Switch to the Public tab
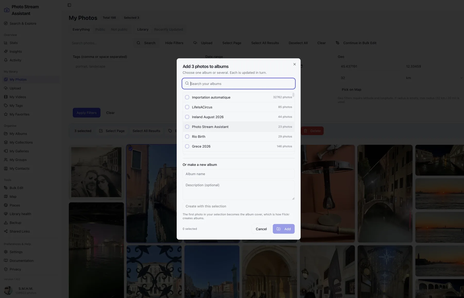 [x=100, y=29]
